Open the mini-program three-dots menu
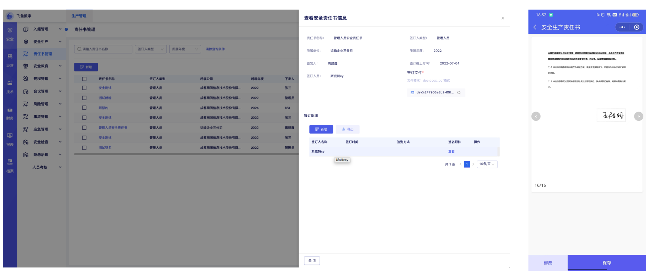The height and width of the screenshot is (276, 648). point(622,27)
